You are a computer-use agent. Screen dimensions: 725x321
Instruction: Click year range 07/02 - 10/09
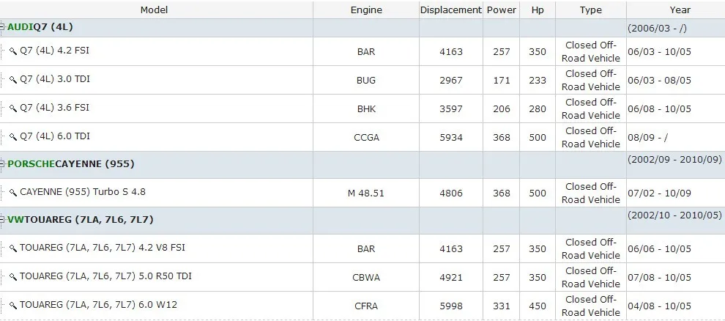coord(659,193)
